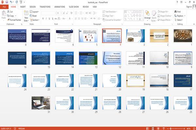Select the Format Painter tool

pyautogui.click(x=14, y=20)
